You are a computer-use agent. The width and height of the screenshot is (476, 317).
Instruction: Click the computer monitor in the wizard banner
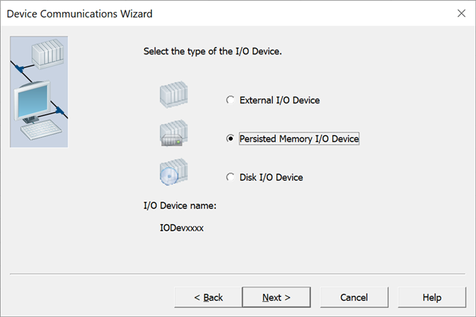pyautogui.click(x=32, y=102)
